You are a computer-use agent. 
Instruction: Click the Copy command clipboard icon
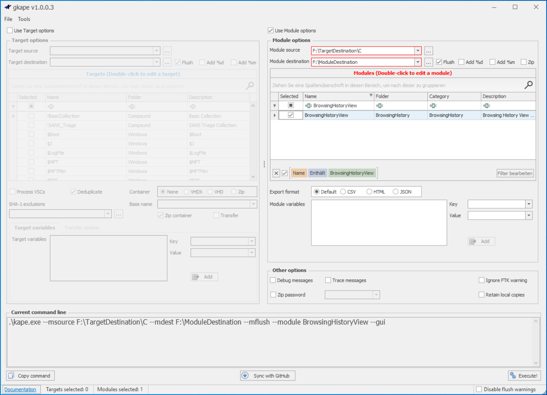tap(11, 376)
